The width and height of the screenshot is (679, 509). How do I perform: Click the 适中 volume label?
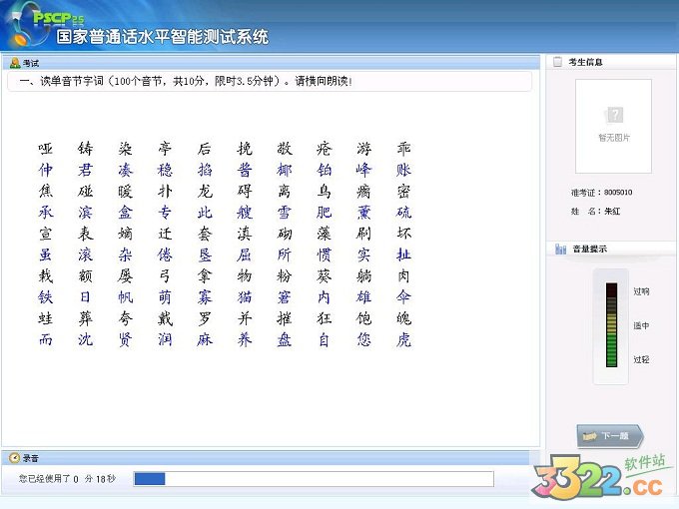coord(641,325)
